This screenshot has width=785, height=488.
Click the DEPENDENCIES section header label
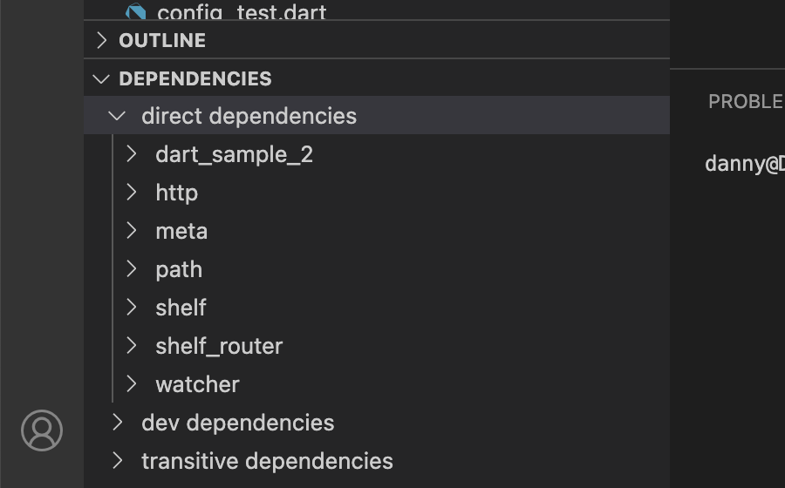[x=195, y=78]
